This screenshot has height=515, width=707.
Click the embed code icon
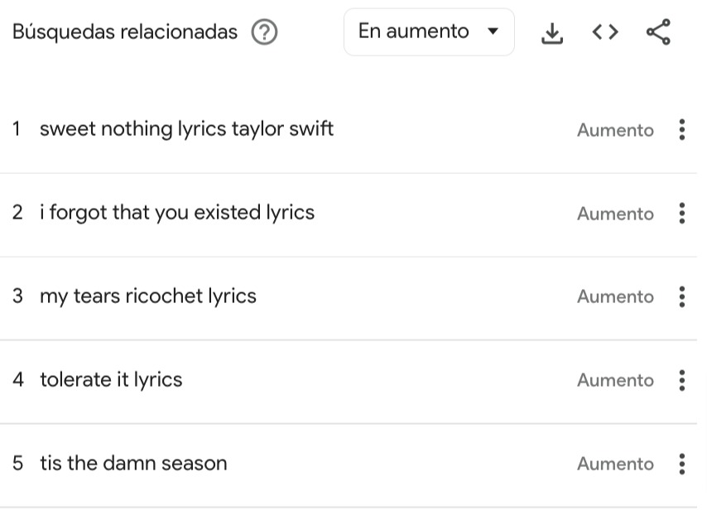605,32
